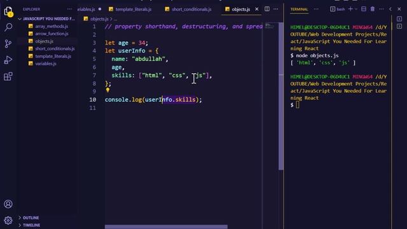Open the launch profile dropdown arrow
The width and height of the screenshot is (407, 229).
coord(356,9)
